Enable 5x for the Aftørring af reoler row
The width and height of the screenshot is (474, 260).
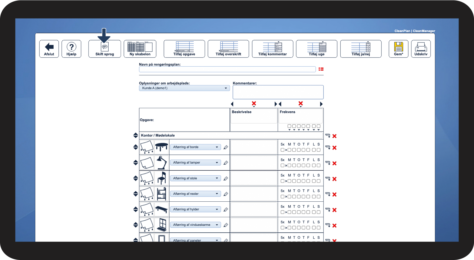282,197
